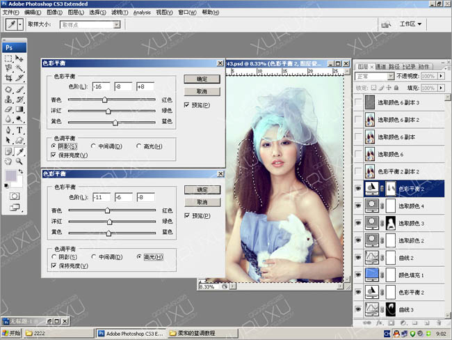Viewport: 452px width, 340px height.
Task: Select the Clone Stamp tool
Action: pos(8,99)
